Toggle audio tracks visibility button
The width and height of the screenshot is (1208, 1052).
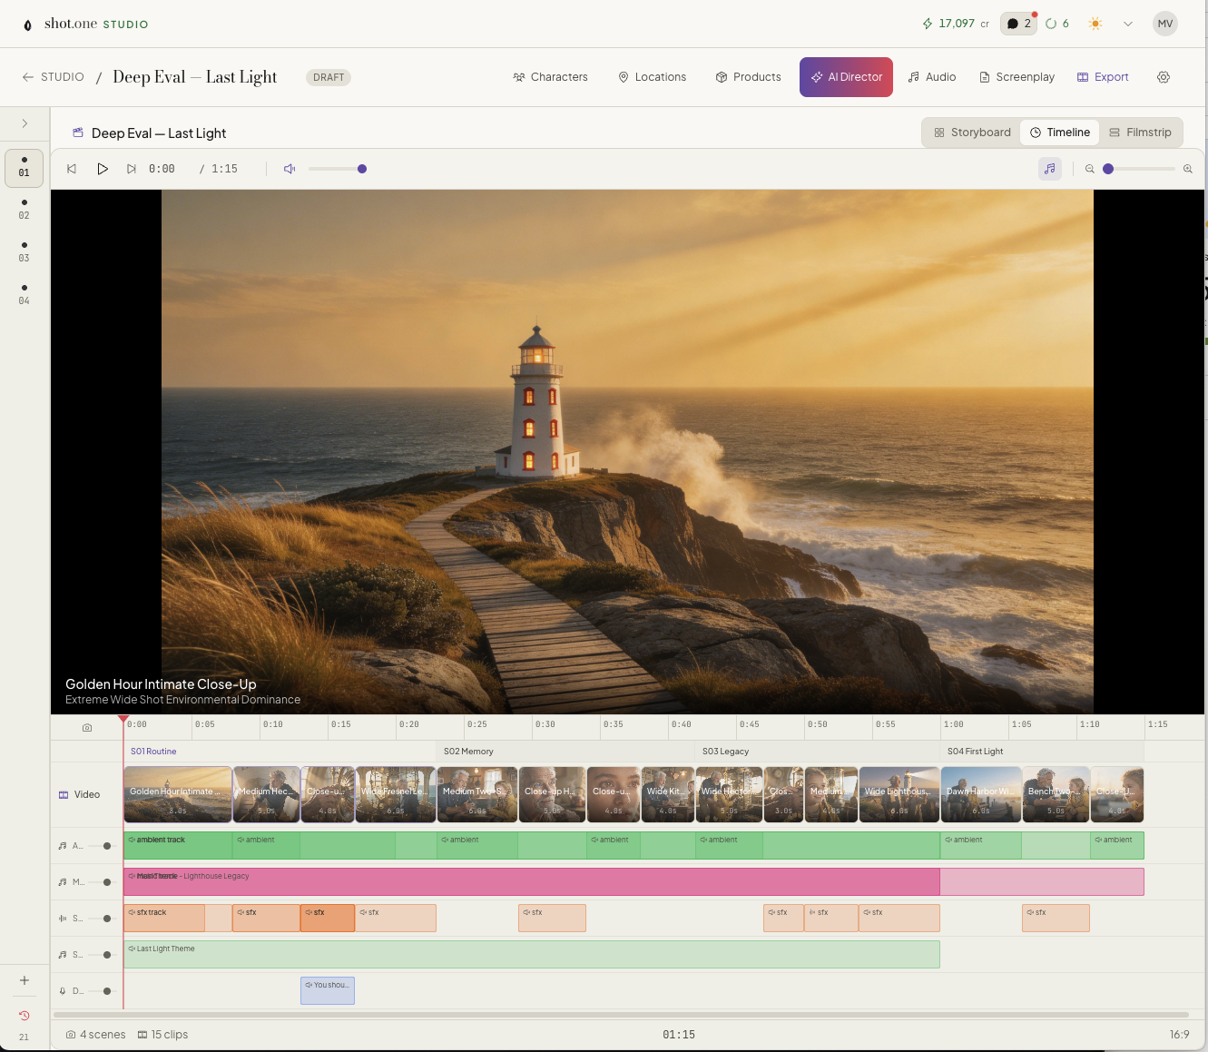pyautogui.click(x=1050, y=169)
